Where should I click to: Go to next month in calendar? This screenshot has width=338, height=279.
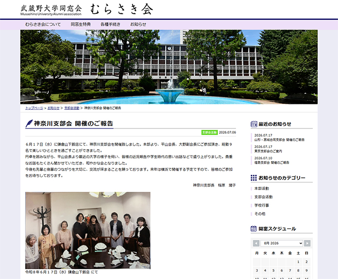click(307, 243)
